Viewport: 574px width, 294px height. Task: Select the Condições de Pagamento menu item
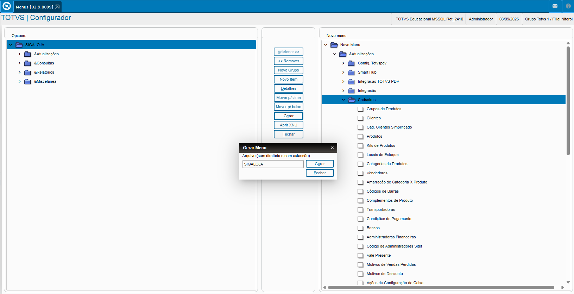click(x=389, y=219)
